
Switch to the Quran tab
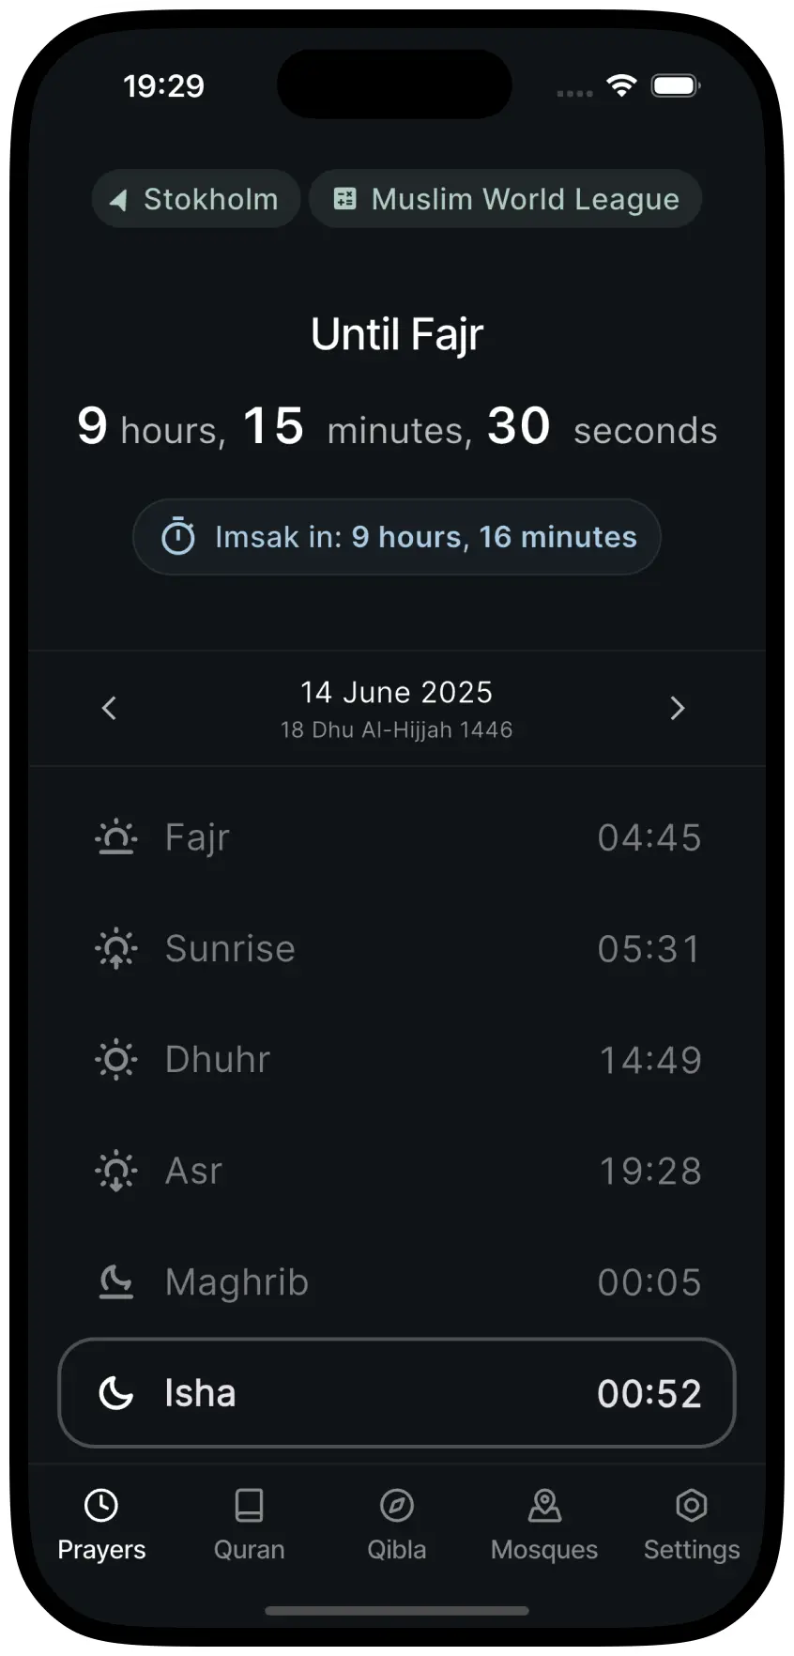click(249, 1525)
